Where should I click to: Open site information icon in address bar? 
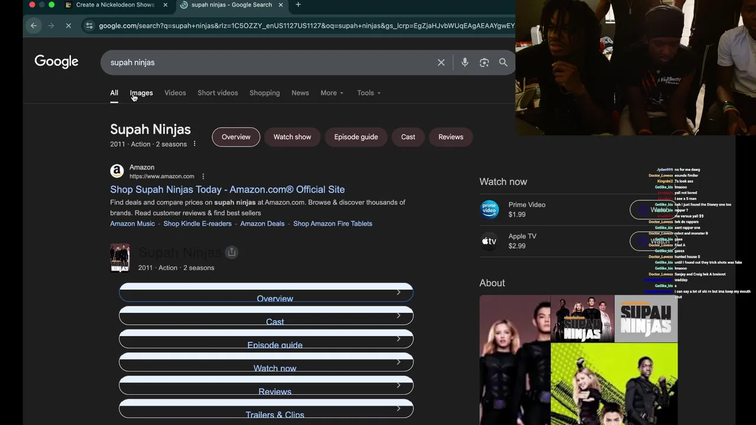89,25
